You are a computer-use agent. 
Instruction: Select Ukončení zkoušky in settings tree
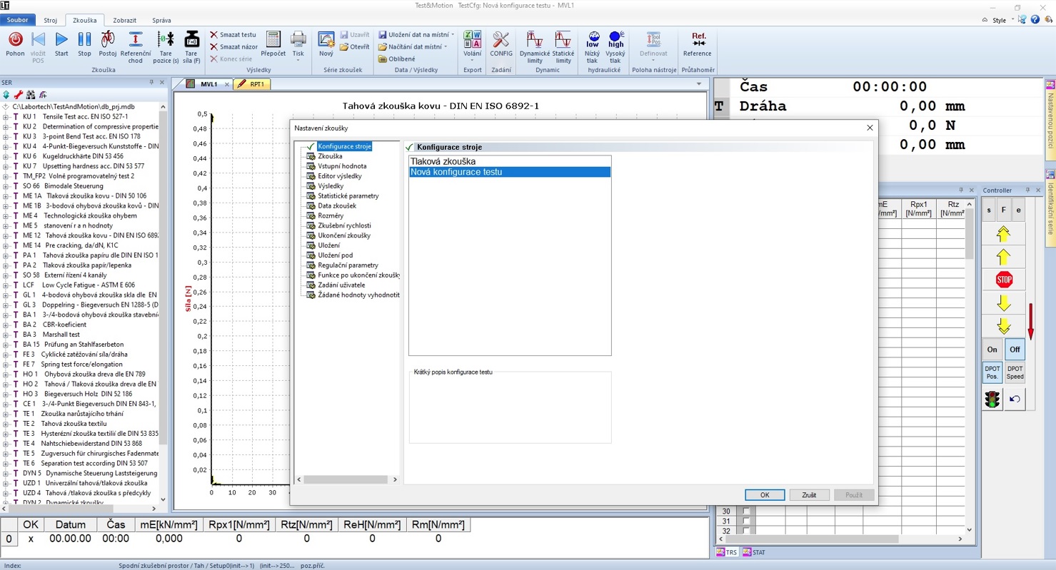(x=344, y=235)
